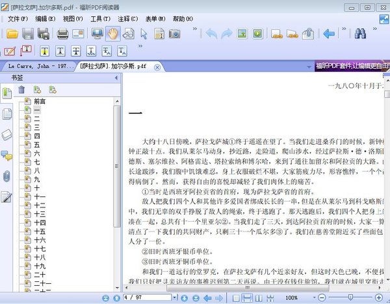This screenshot has height=304, width=390.
Task: Select the 十二 bookmark
Action: click(40, 205)
